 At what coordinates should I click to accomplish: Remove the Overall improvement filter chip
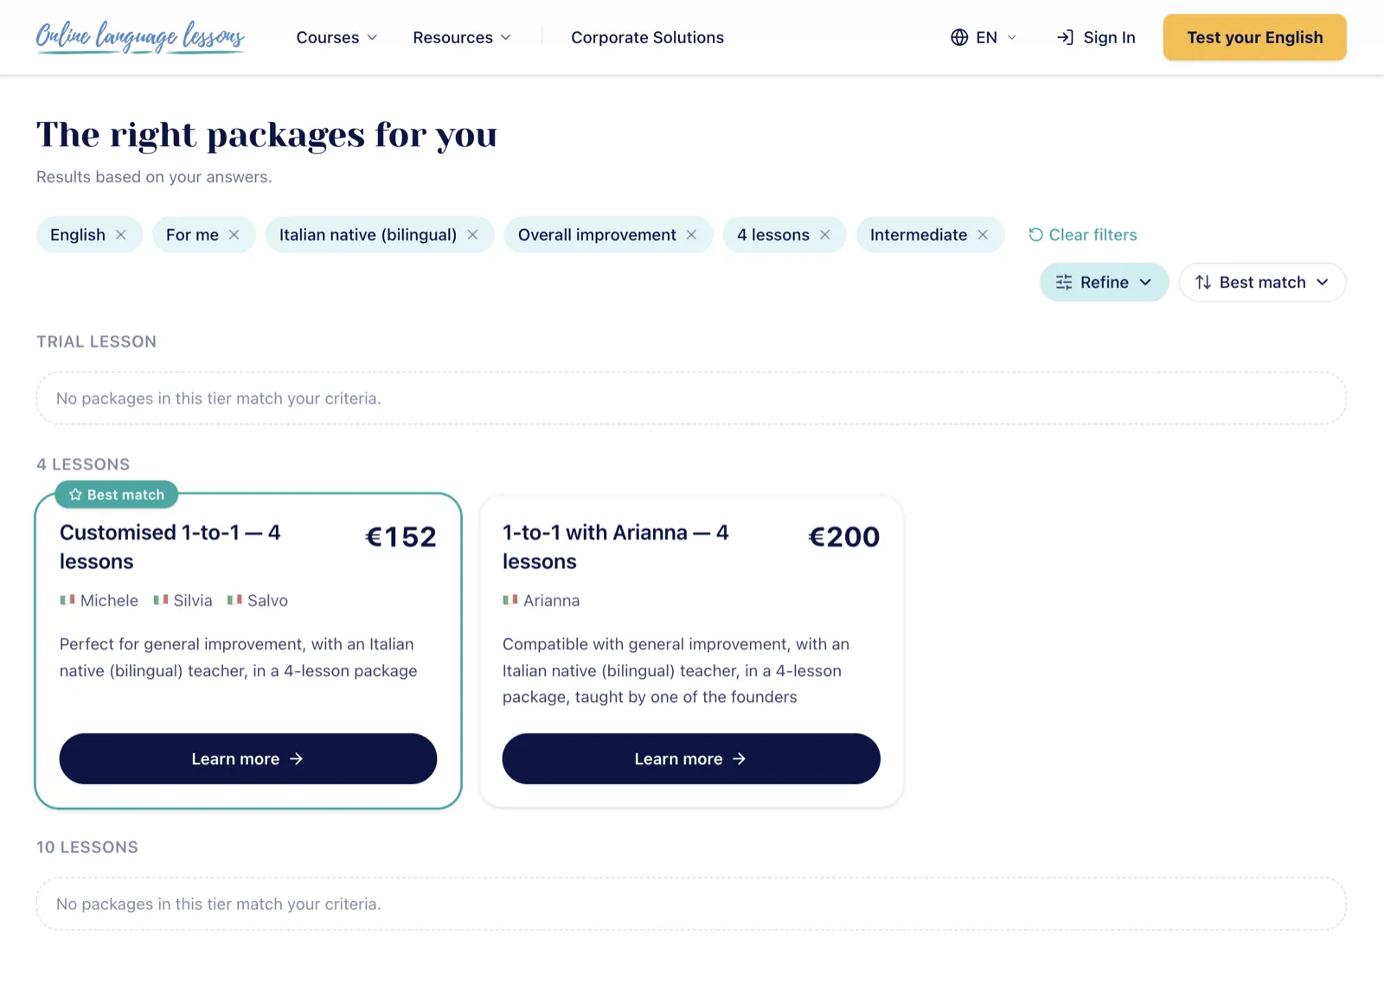[x=691, y=235]
